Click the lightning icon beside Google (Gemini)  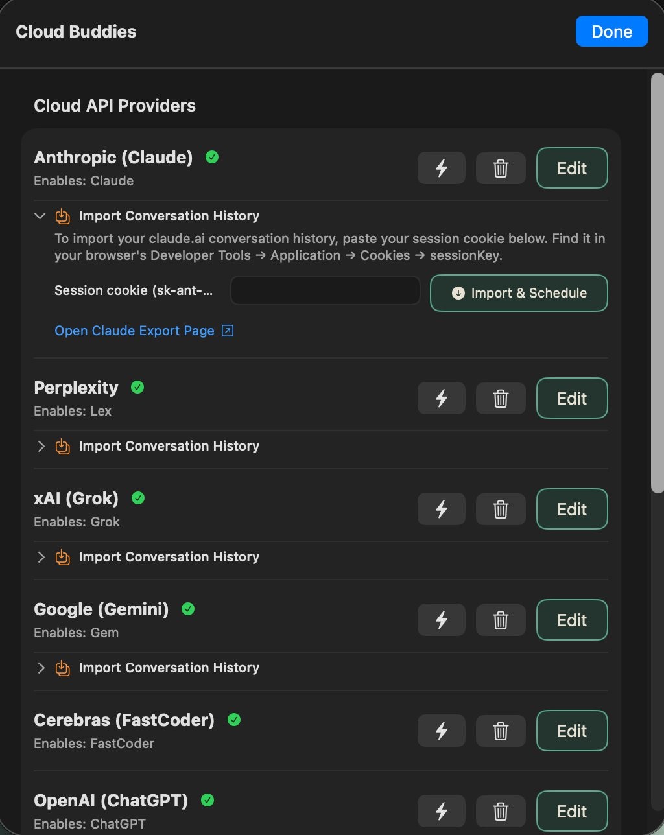(x=442, y=620)
